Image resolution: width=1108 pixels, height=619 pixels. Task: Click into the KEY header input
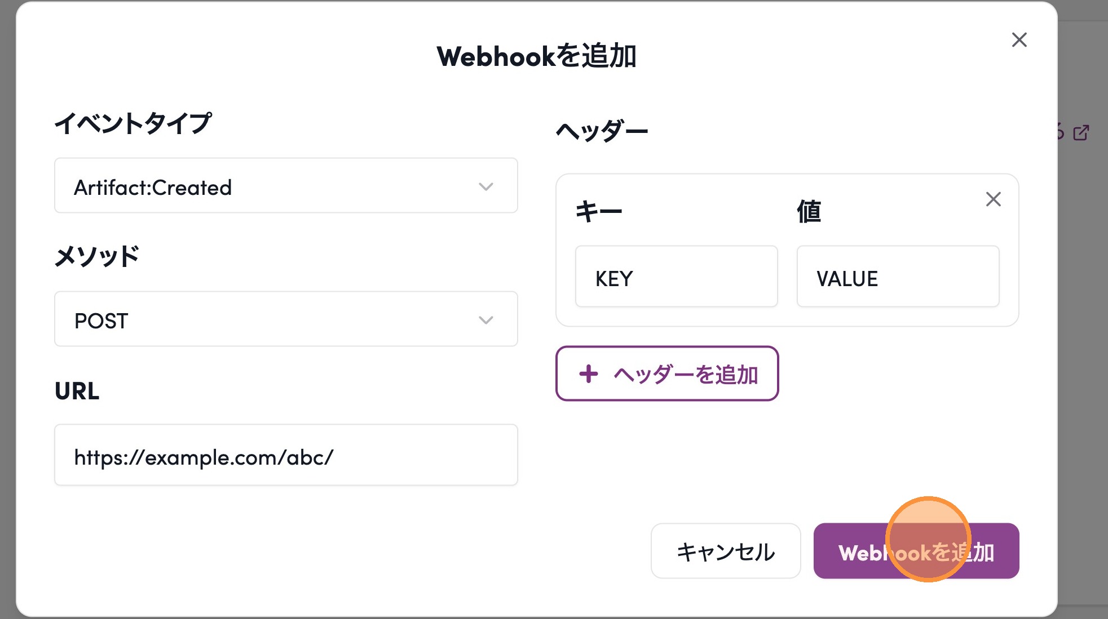point(676,277)
